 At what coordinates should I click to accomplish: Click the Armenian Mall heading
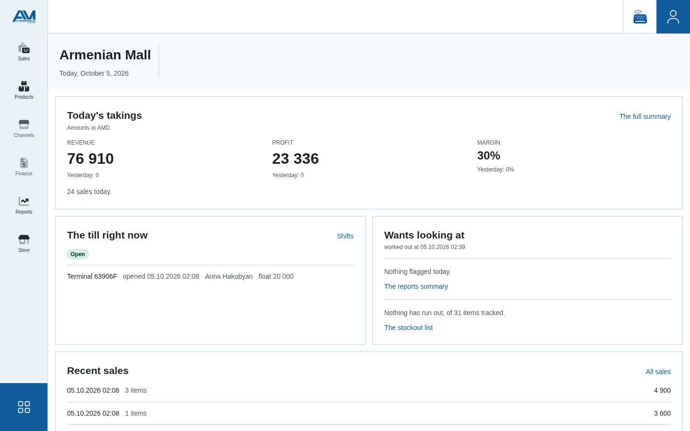pyautogui.click(x=105, y=55)
